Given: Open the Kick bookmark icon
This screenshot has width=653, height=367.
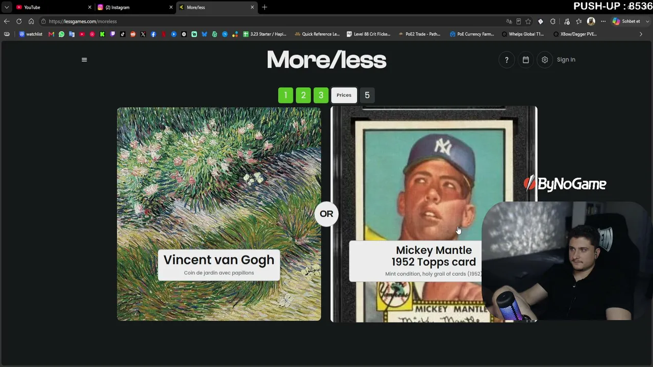Looking at the screenshot, I should [x=103, y=34].
